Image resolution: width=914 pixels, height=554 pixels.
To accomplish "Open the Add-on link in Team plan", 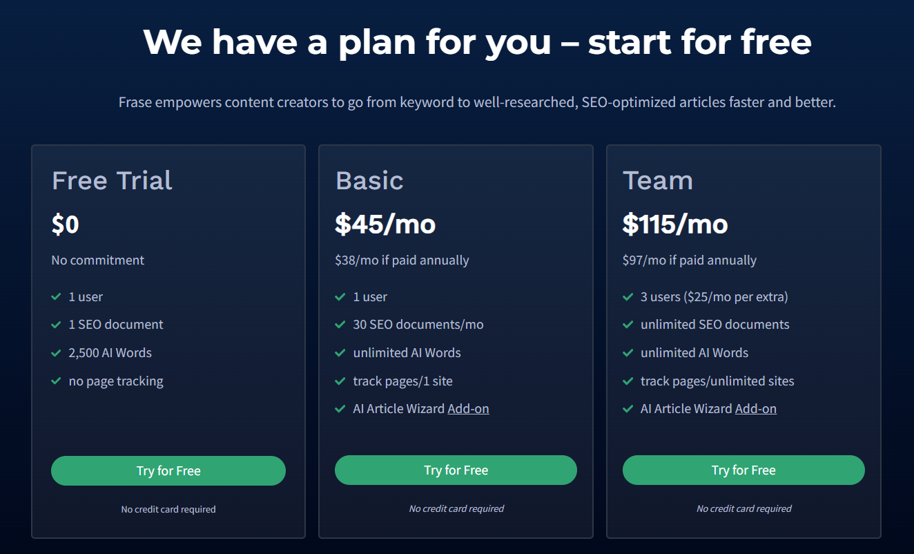I will tap(756, 409).
